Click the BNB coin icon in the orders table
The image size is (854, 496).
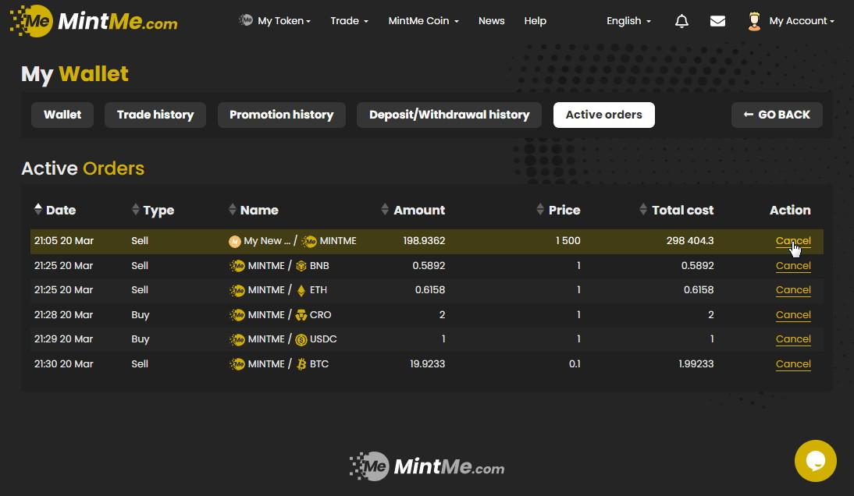coord(301,266)
